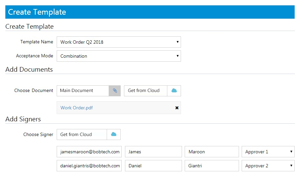Click the cloud icon beside Choose Signer
The image size is (300, 180).
pyautogui.click(x=114, y=134)
